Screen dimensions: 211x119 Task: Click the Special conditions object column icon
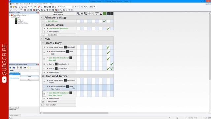click(x=78, y=14)
